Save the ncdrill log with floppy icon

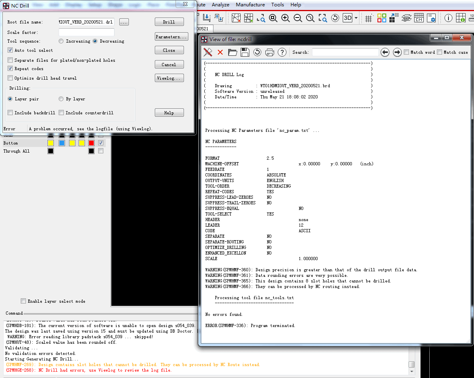(x=245, y=52)
